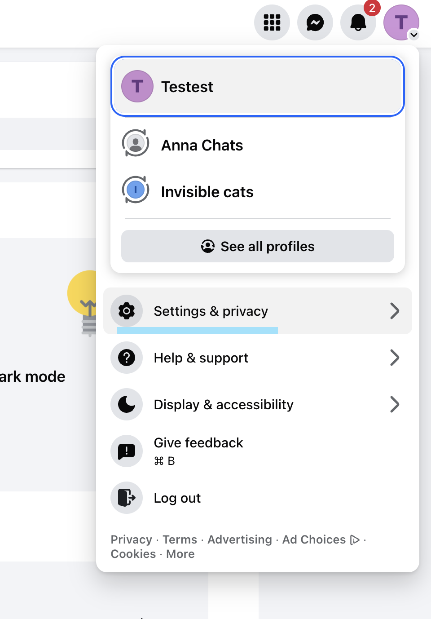Open the notifications bell

(358, 22)
